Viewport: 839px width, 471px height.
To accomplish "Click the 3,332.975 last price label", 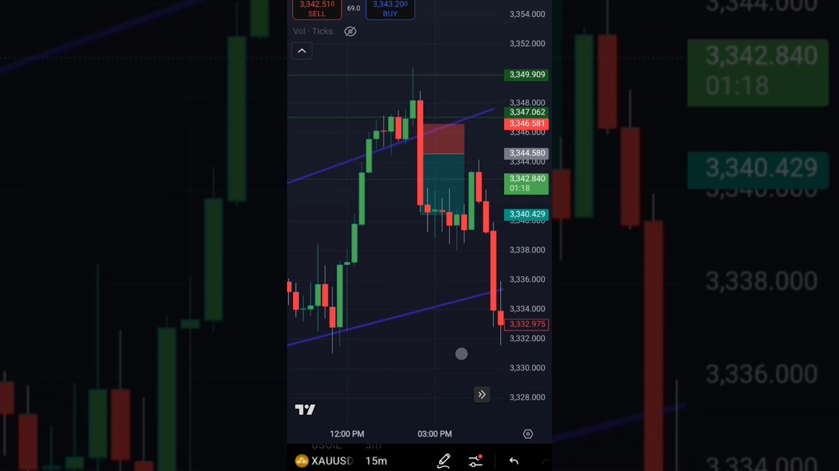I will [x=526, y=324].
